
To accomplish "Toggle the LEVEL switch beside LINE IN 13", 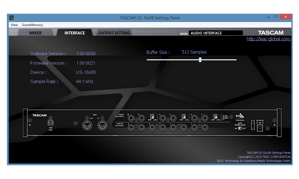I will [x=184, y=117].
